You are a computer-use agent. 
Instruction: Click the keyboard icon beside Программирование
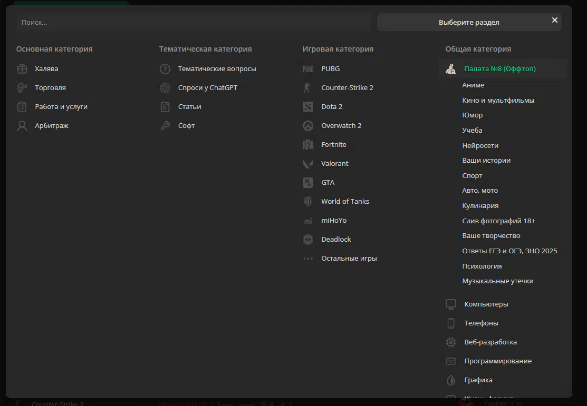451,362
